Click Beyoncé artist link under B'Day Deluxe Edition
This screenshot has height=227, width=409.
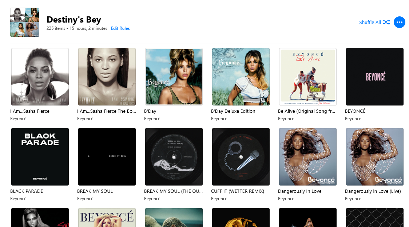coord(219,119)
